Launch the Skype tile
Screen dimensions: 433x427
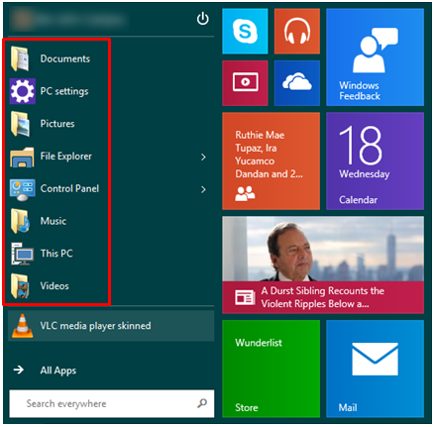tap(245, 31)
